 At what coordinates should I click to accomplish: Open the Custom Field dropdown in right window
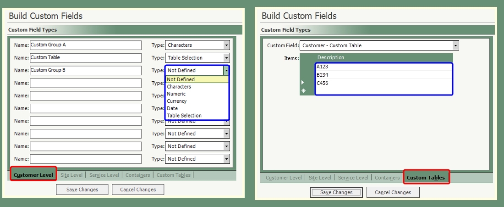click(x=455, y=46)
